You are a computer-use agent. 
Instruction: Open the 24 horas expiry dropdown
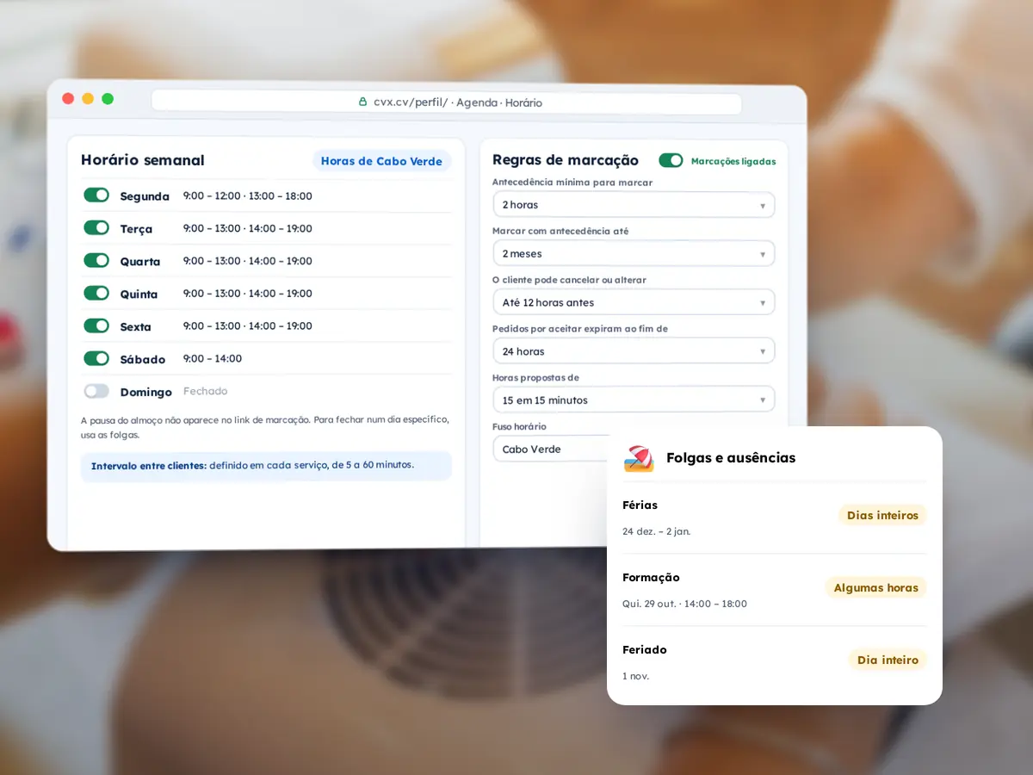[634, 351]
